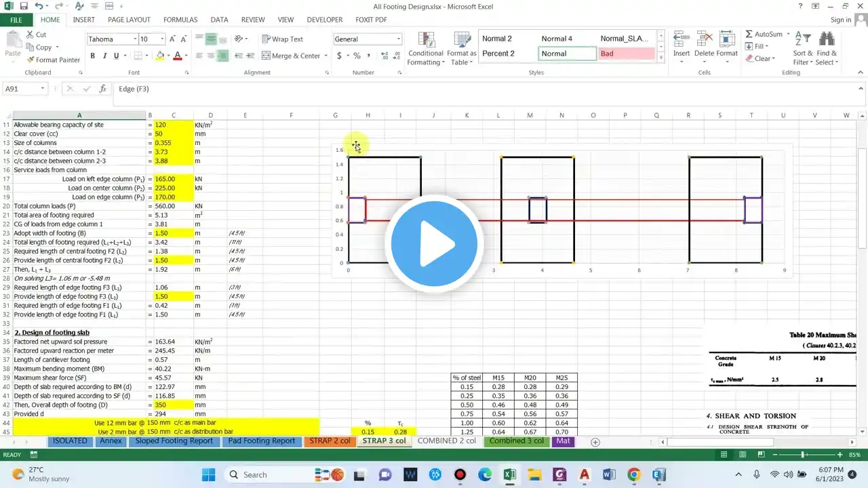
Task: Toggle underline formatting
Action: click(117, 56)
